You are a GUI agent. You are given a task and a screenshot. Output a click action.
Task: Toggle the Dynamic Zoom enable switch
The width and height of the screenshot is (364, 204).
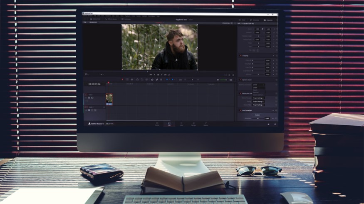[x=240, y=80]
